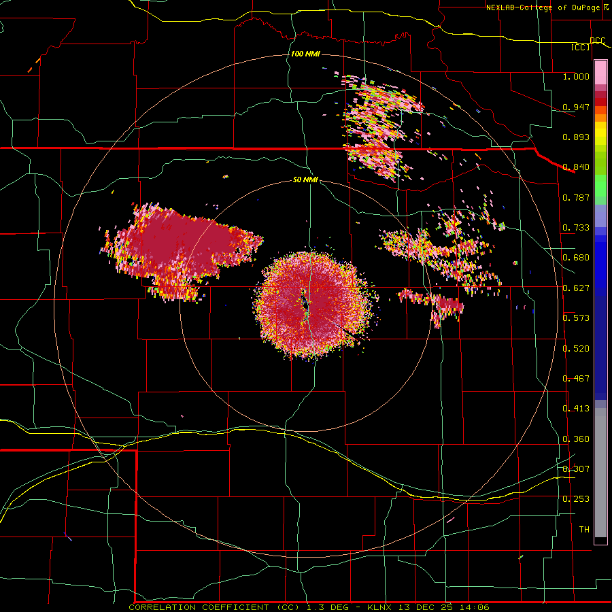The image size is (612, 612).
Task: Select the 0.413 scale value
Action: [576, 409]
